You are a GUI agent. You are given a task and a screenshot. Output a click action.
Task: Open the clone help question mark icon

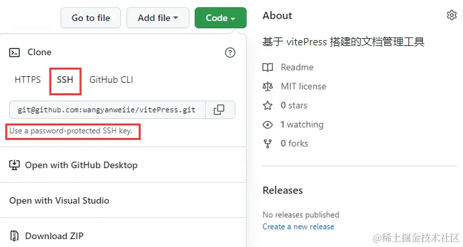coord(230,53)
